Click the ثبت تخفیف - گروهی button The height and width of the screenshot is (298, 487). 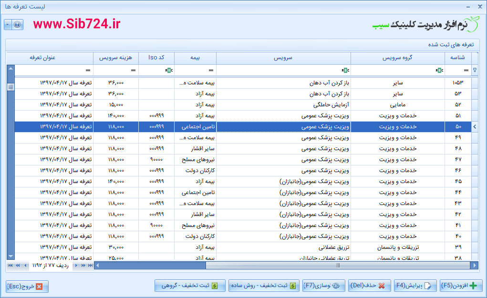click(x=191, y=285)
